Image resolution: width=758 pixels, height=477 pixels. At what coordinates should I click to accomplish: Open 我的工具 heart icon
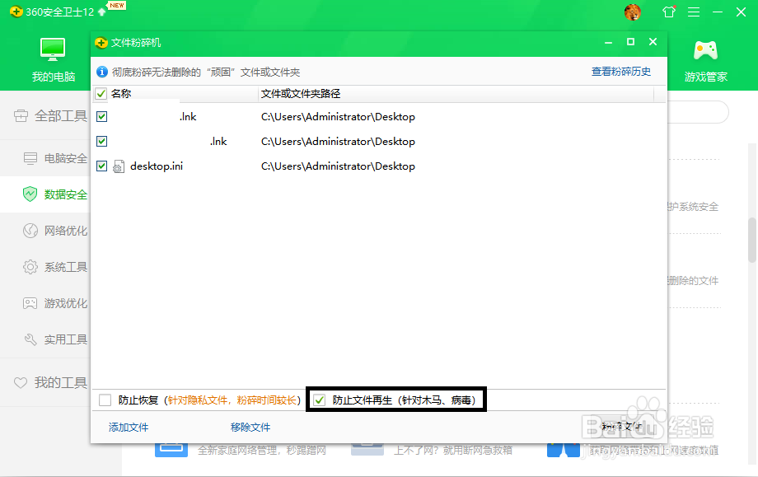pos(19,382)
